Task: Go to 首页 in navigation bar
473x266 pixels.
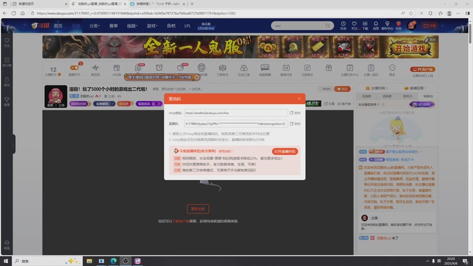Action: tap(58, 26)
